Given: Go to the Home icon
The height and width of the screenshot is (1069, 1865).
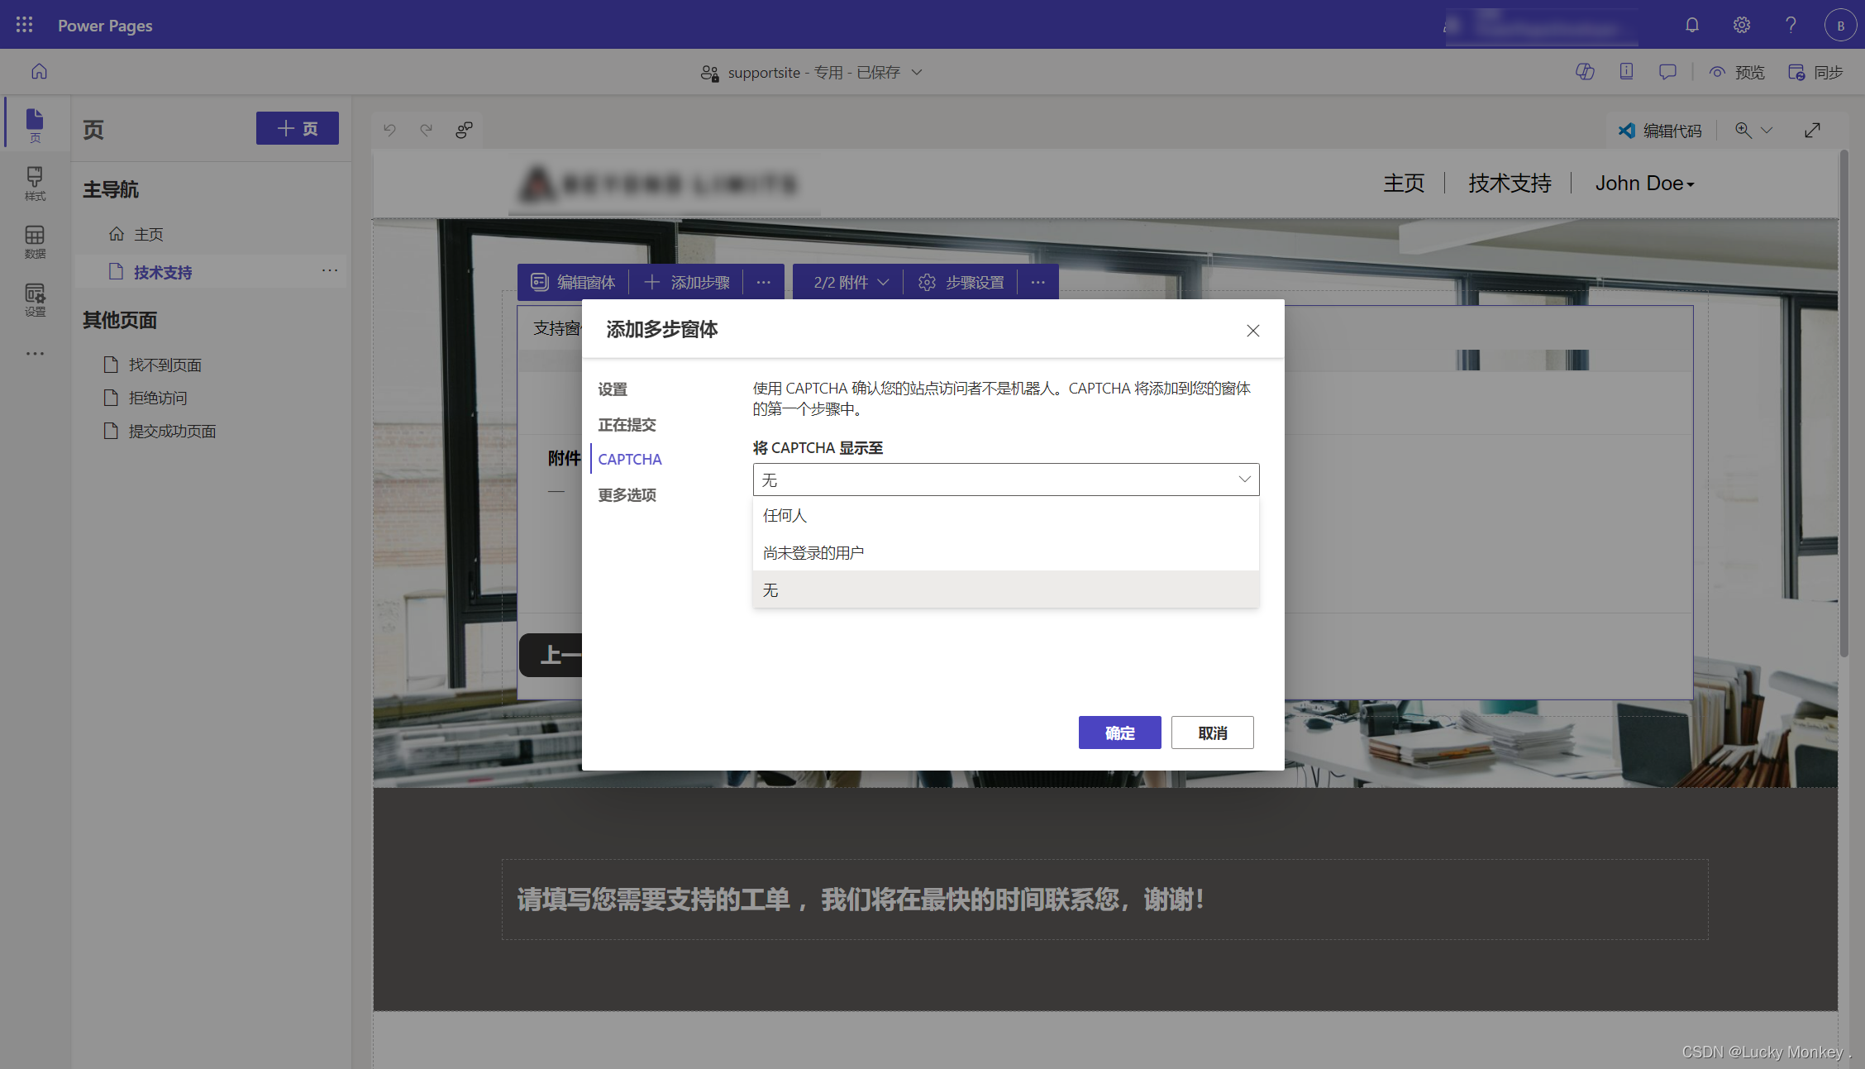Looking at the screenshot, I should coord(39,72).
